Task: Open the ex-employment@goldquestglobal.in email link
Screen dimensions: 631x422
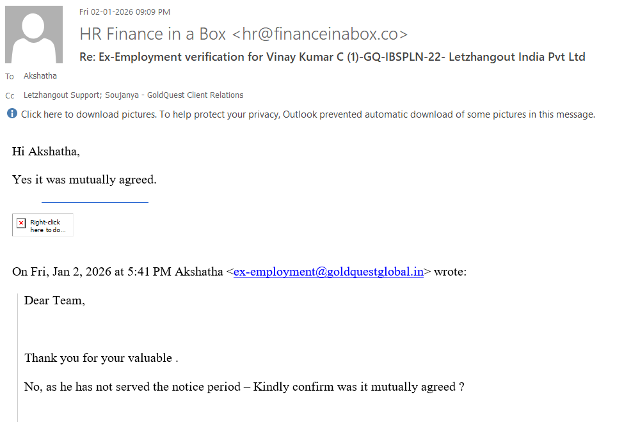Action: click(328, 272)
